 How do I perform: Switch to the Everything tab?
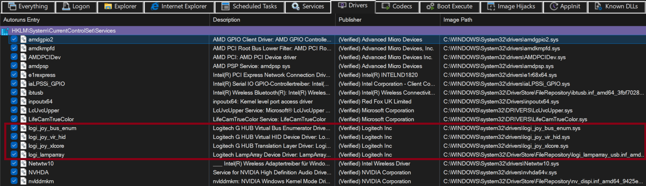(28, 6)
